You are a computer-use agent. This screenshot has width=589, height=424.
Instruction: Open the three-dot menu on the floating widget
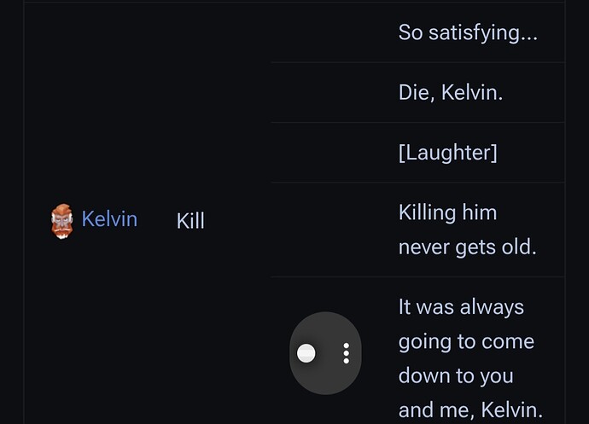[346, 353]
